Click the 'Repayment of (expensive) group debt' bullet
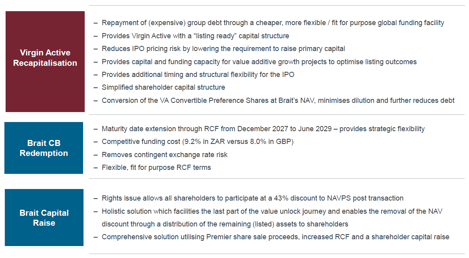 click(x=273, y=23)
